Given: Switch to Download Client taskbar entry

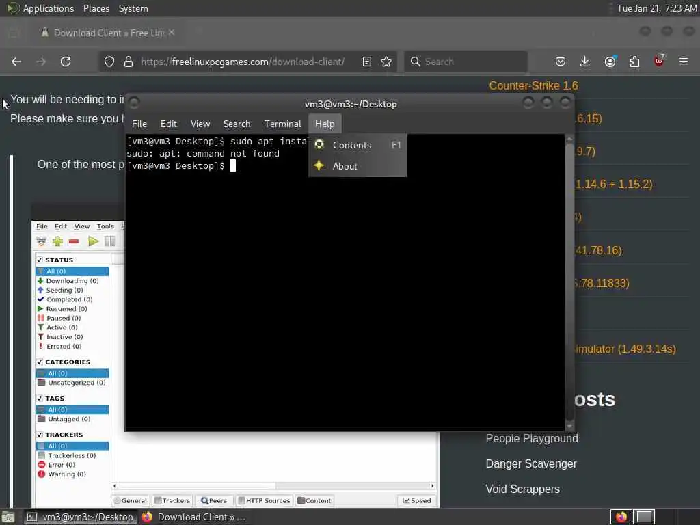Looking at the screenshot, I should click(x=193, y=517).
